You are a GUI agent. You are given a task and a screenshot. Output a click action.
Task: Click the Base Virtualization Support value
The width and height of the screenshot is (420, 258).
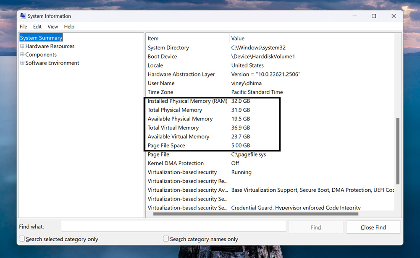coord(312,190)
